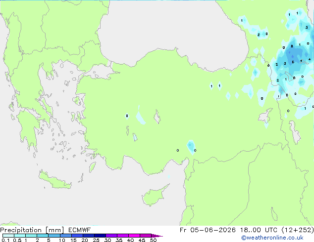Click the '18..00 UTC' time text

pos(259,230)
